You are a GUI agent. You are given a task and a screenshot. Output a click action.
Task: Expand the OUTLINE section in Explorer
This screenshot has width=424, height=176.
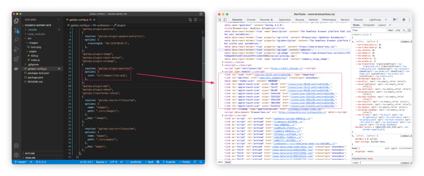coord(30,153)
